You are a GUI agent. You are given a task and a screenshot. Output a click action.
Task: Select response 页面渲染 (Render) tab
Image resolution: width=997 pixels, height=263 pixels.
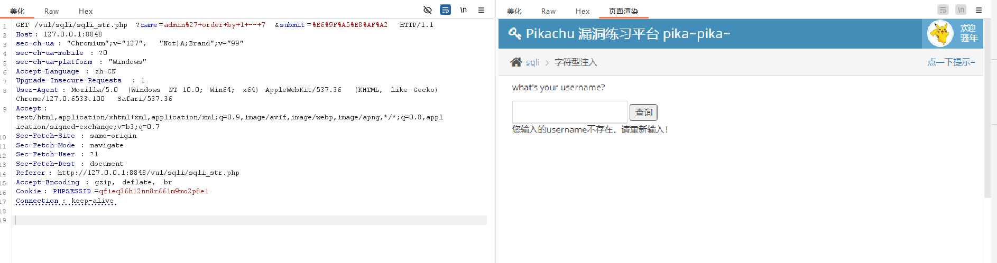(623, 11)
